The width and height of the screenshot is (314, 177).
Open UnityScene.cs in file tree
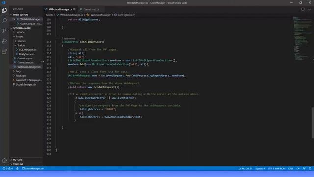click(x=26, y=54)
